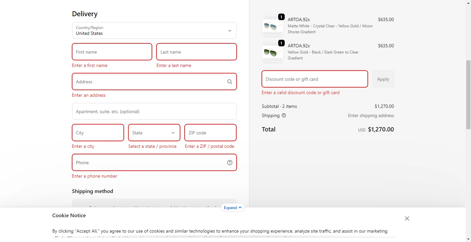Open the State dropdown
This screenshot has width=471, height=242.
point(154,133)
